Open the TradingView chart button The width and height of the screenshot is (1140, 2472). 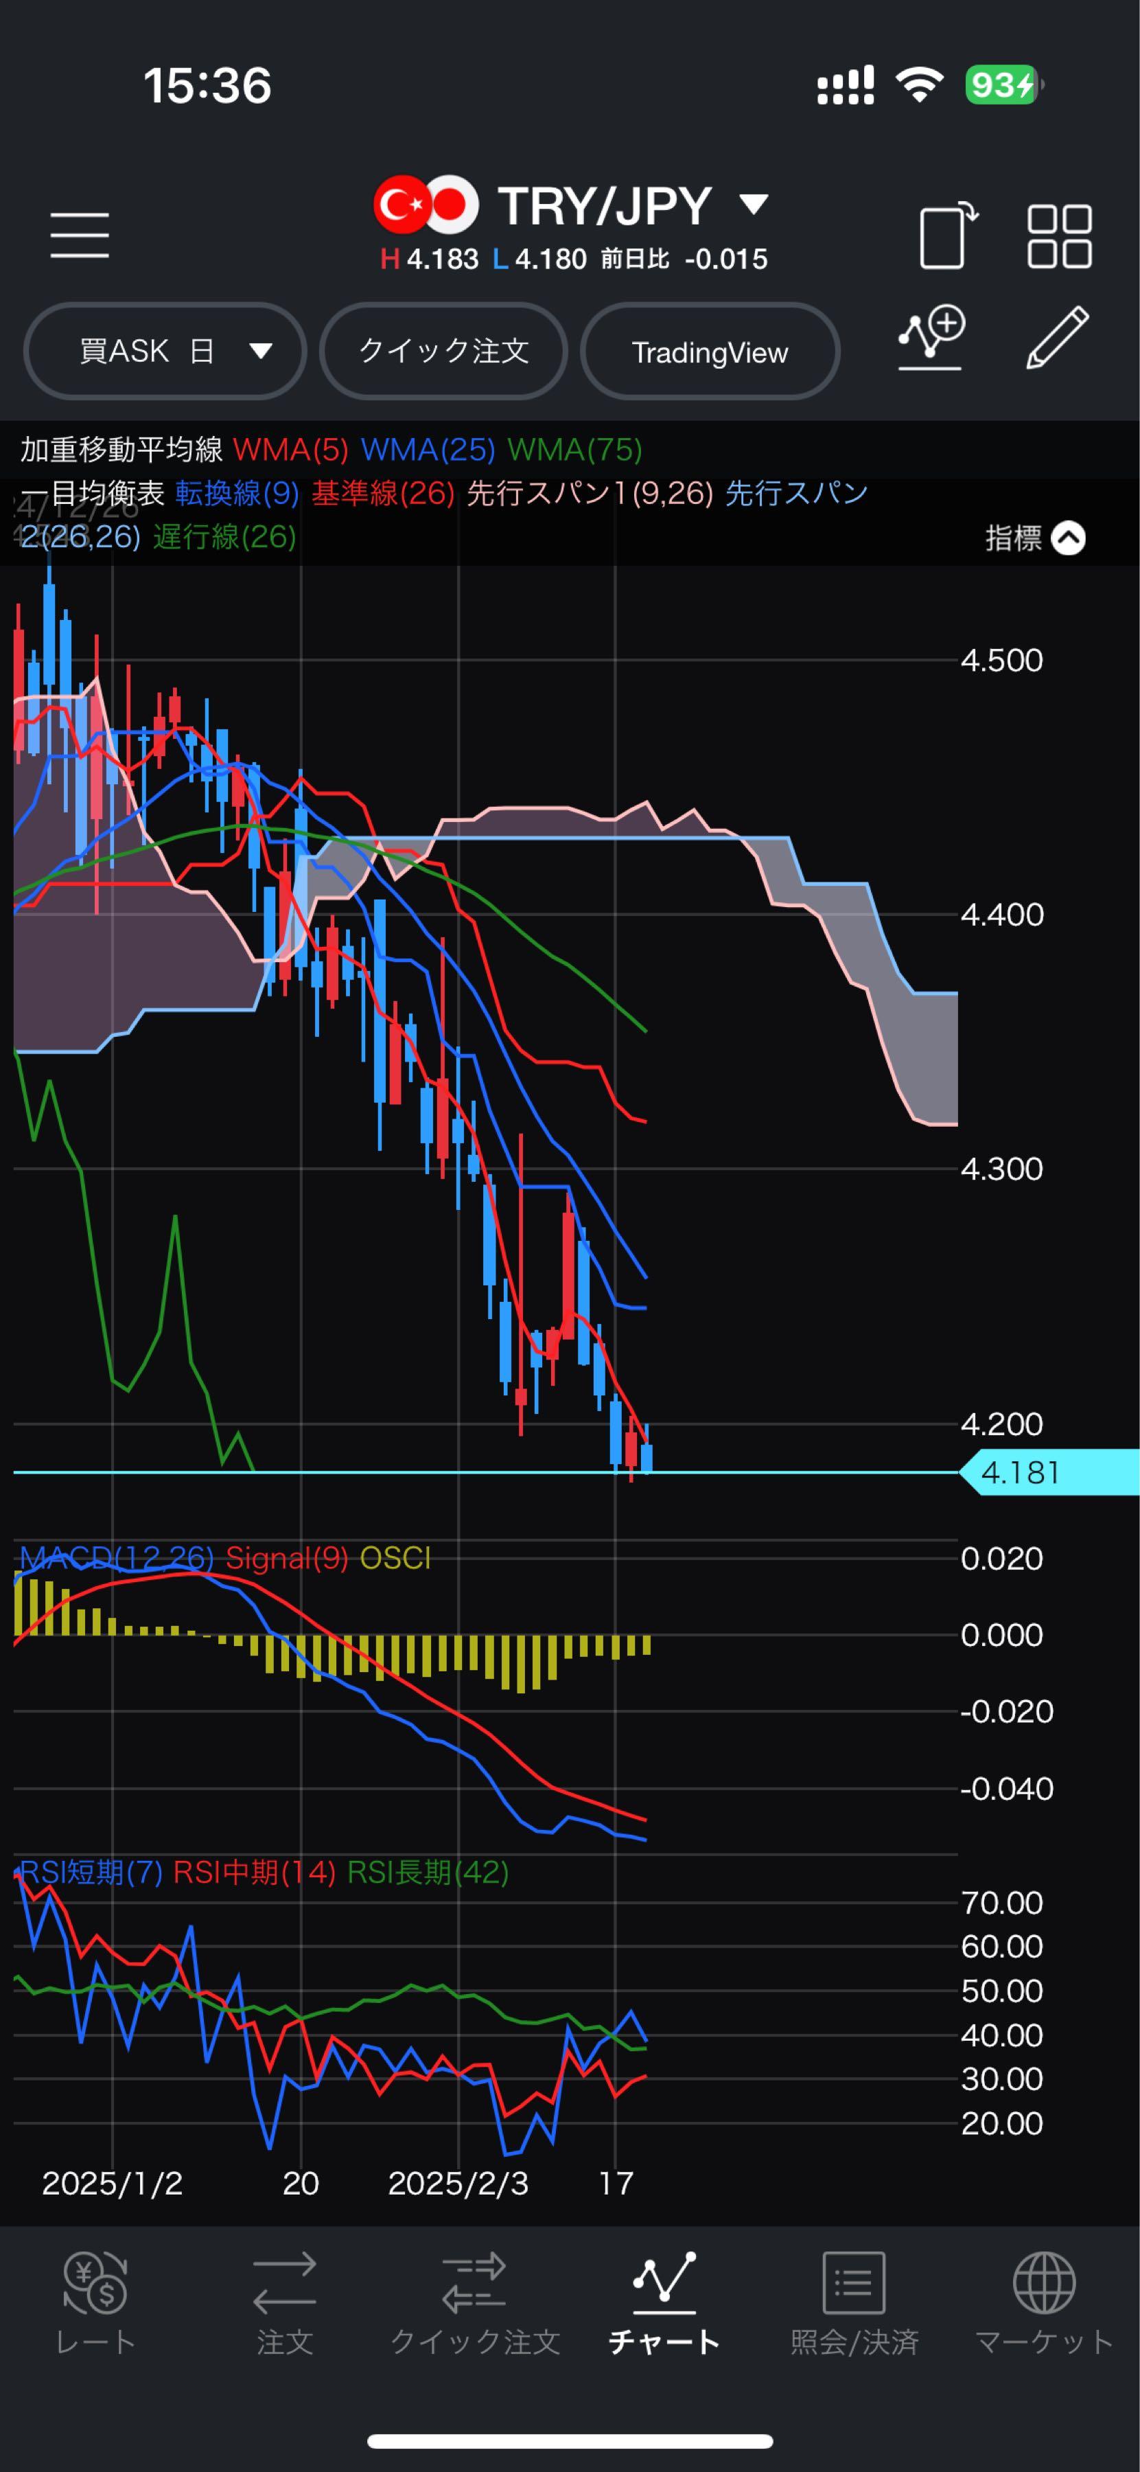click(710, 352)
